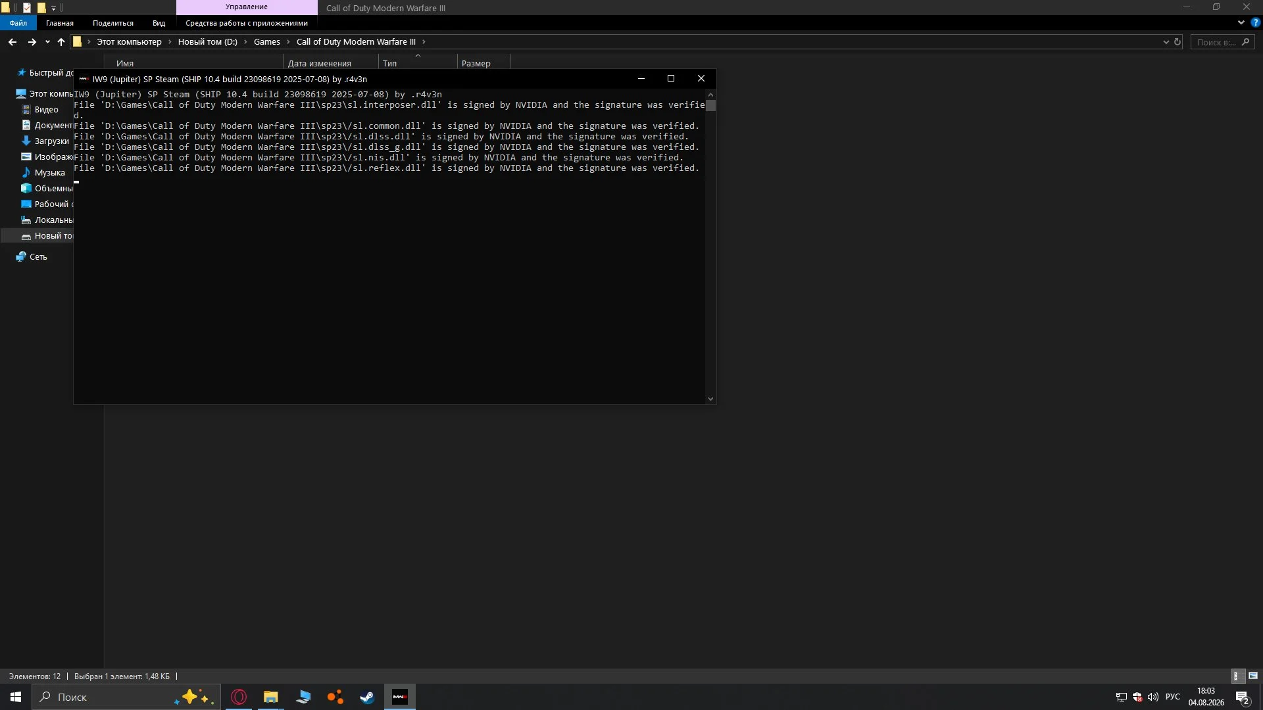The height and width of the screenshot is (710, 1263).
Task: Open the orange dots app on taskbar
Action: click(335, 697)
